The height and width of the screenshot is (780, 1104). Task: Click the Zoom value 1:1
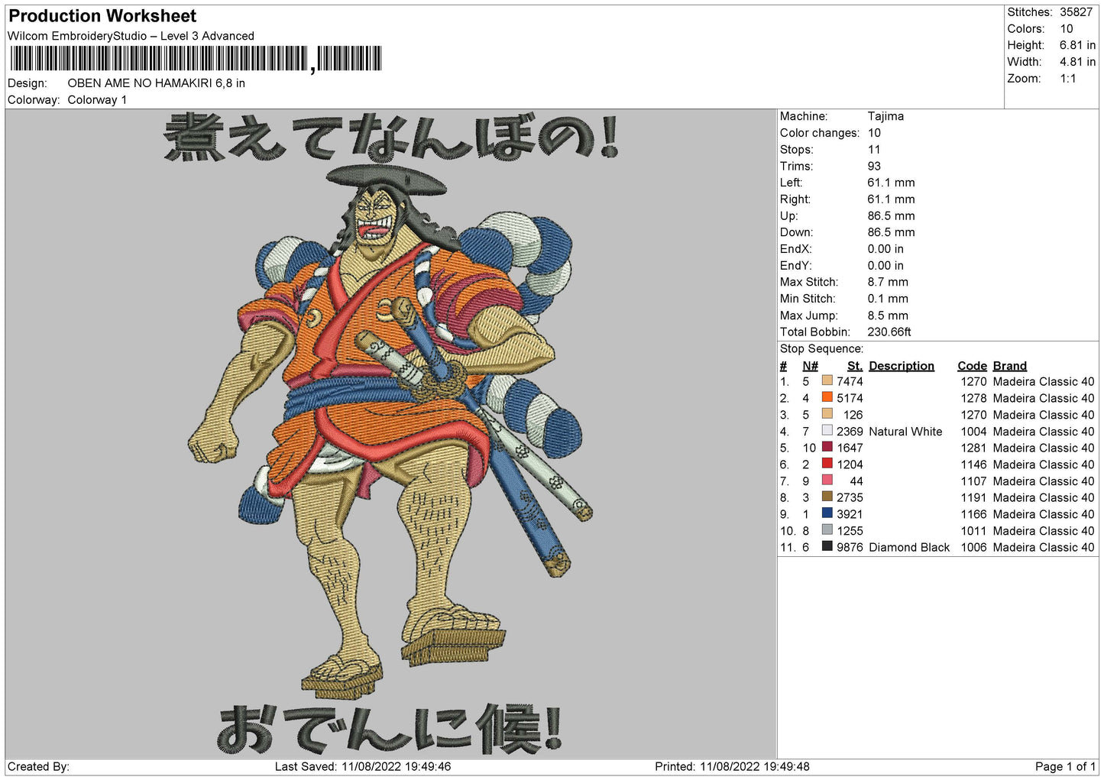(x=1067, y=79)
